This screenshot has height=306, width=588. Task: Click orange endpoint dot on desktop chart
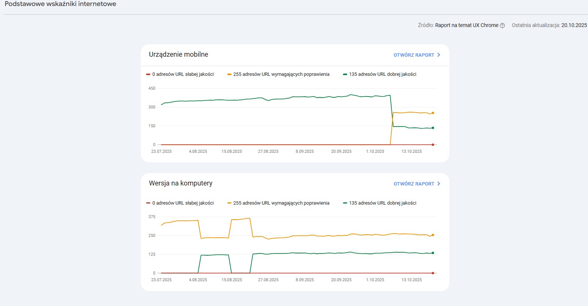[x=433, y=235]
